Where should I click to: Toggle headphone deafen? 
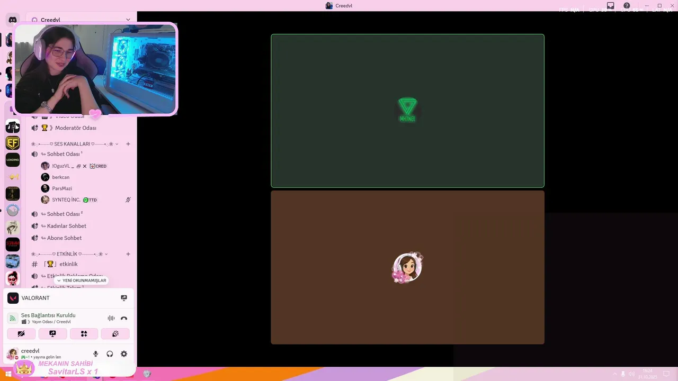coord(110,354)
